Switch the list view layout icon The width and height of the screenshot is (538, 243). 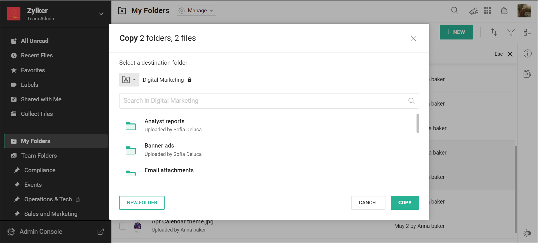click(527, 32)
